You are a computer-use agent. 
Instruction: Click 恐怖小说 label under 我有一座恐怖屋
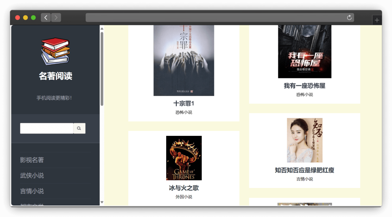point(304,95)
